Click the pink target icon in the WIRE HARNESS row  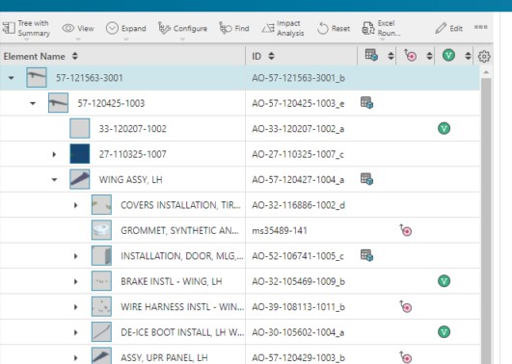point(406,306)
